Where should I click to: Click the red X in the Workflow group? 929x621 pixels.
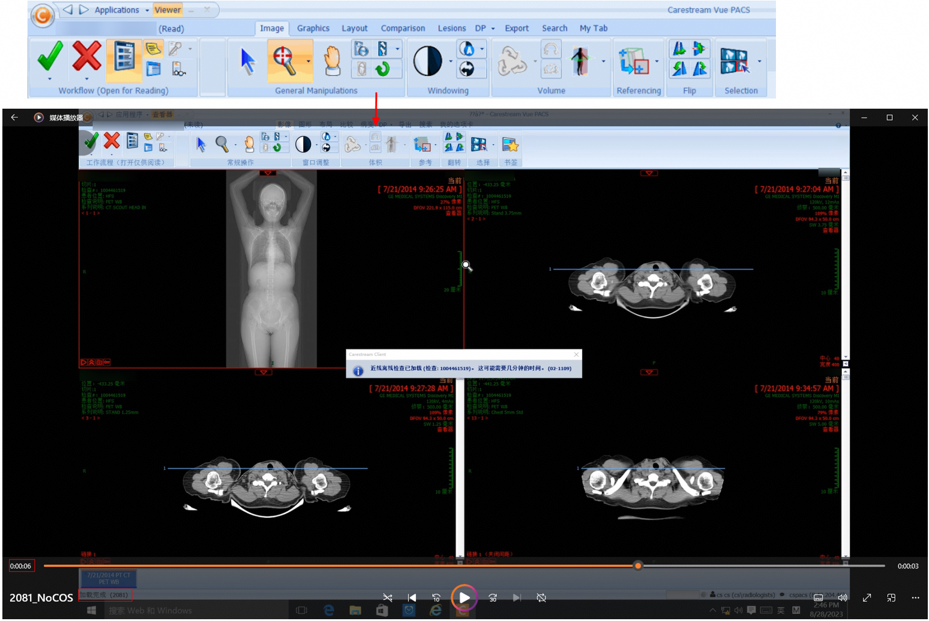click(x=87, y=56)
